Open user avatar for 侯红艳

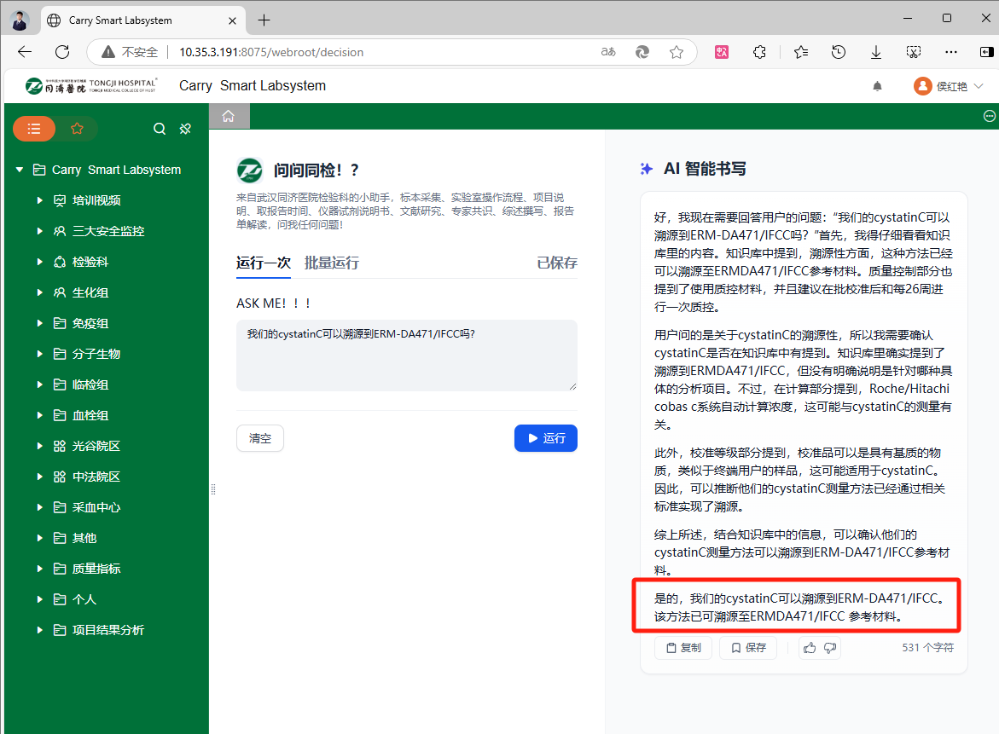point(922,86)
